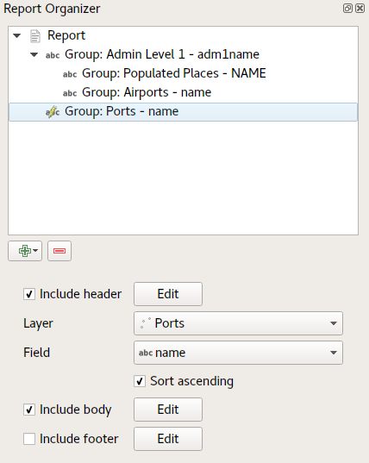
Task: Click abc icon beside Airports group
Action: coord(70,93)
